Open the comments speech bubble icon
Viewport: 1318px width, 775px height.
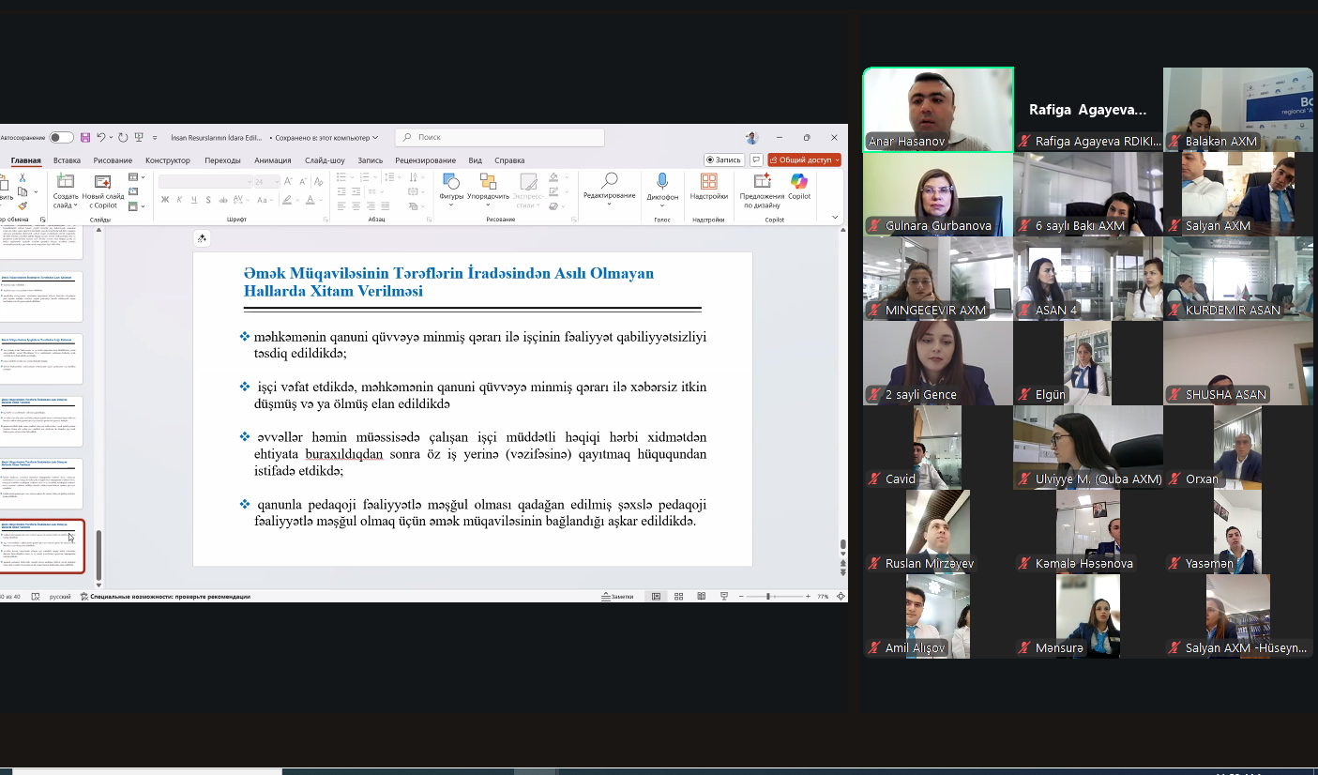tap(756, 160)
